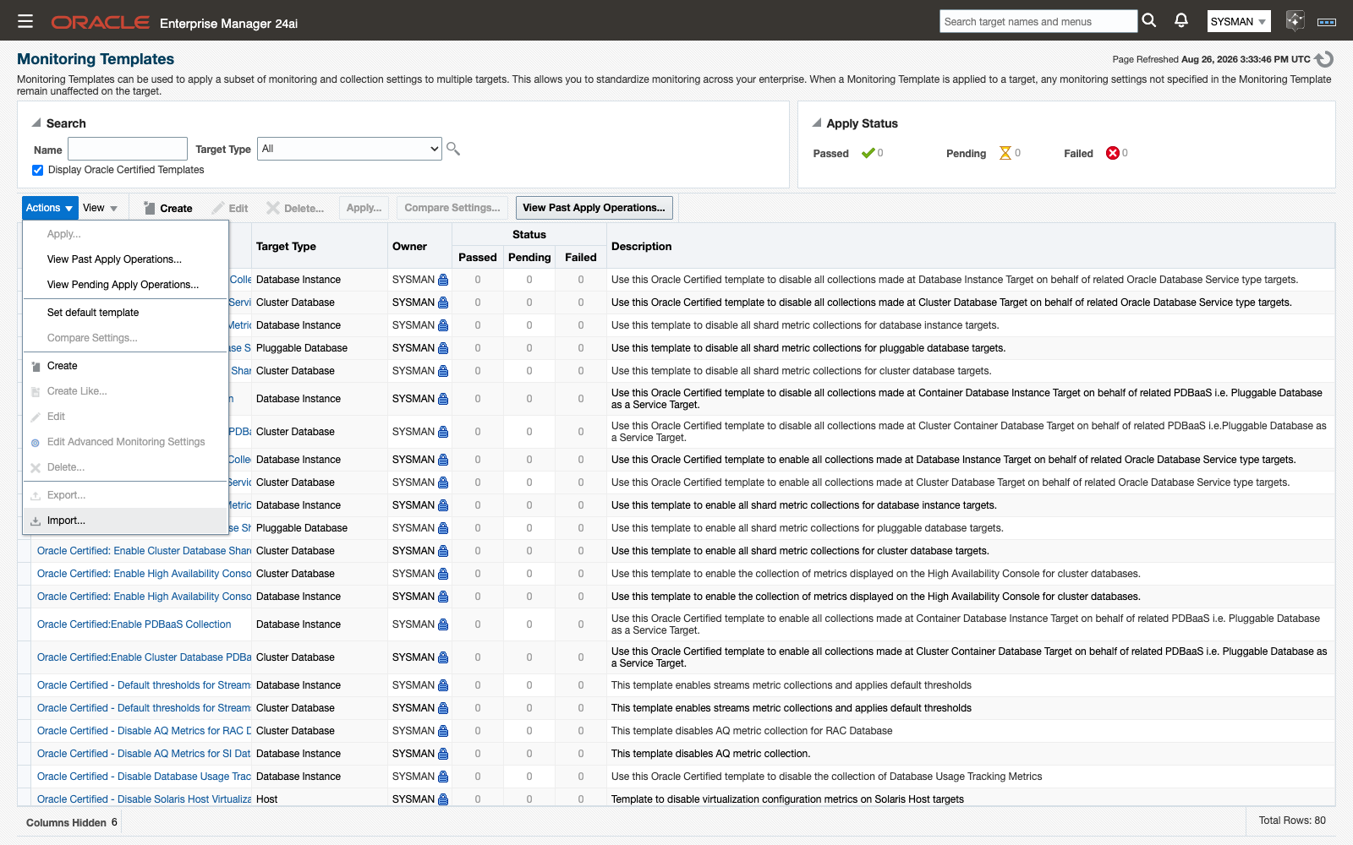
Task: Click the Passed green checkmark status icon
Action: coord(868,153)
